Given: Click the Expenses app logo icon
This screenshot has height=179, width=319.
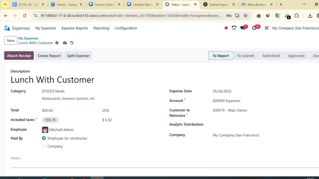Looking at the screenshot, I should pos(7,28).
